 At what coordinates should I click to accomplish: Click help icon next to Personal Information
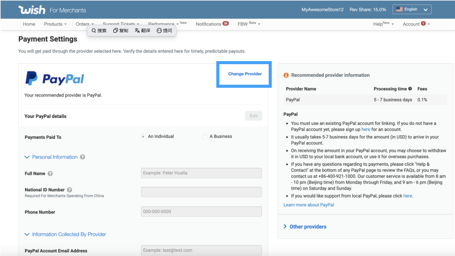(x=83, y=157)
